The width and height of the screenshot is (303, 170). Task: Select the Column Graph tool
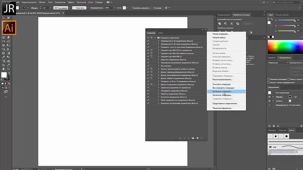(9, 61)
